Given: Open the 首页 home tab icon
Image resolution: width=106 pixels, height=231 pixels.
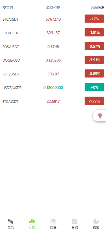Looking at the screenshot, I should pos(10,221).
